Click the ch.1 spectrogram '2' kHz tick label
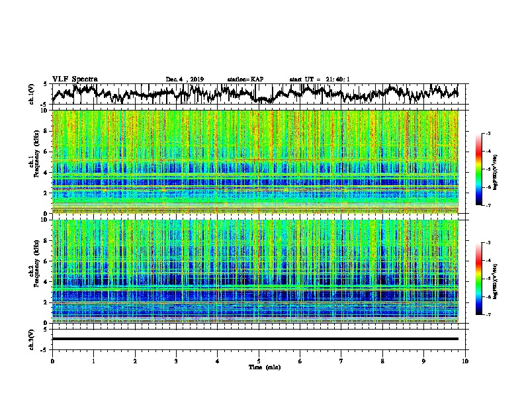Image resolution: width=524 pixels, height=405 pixels. pos(46,193)
